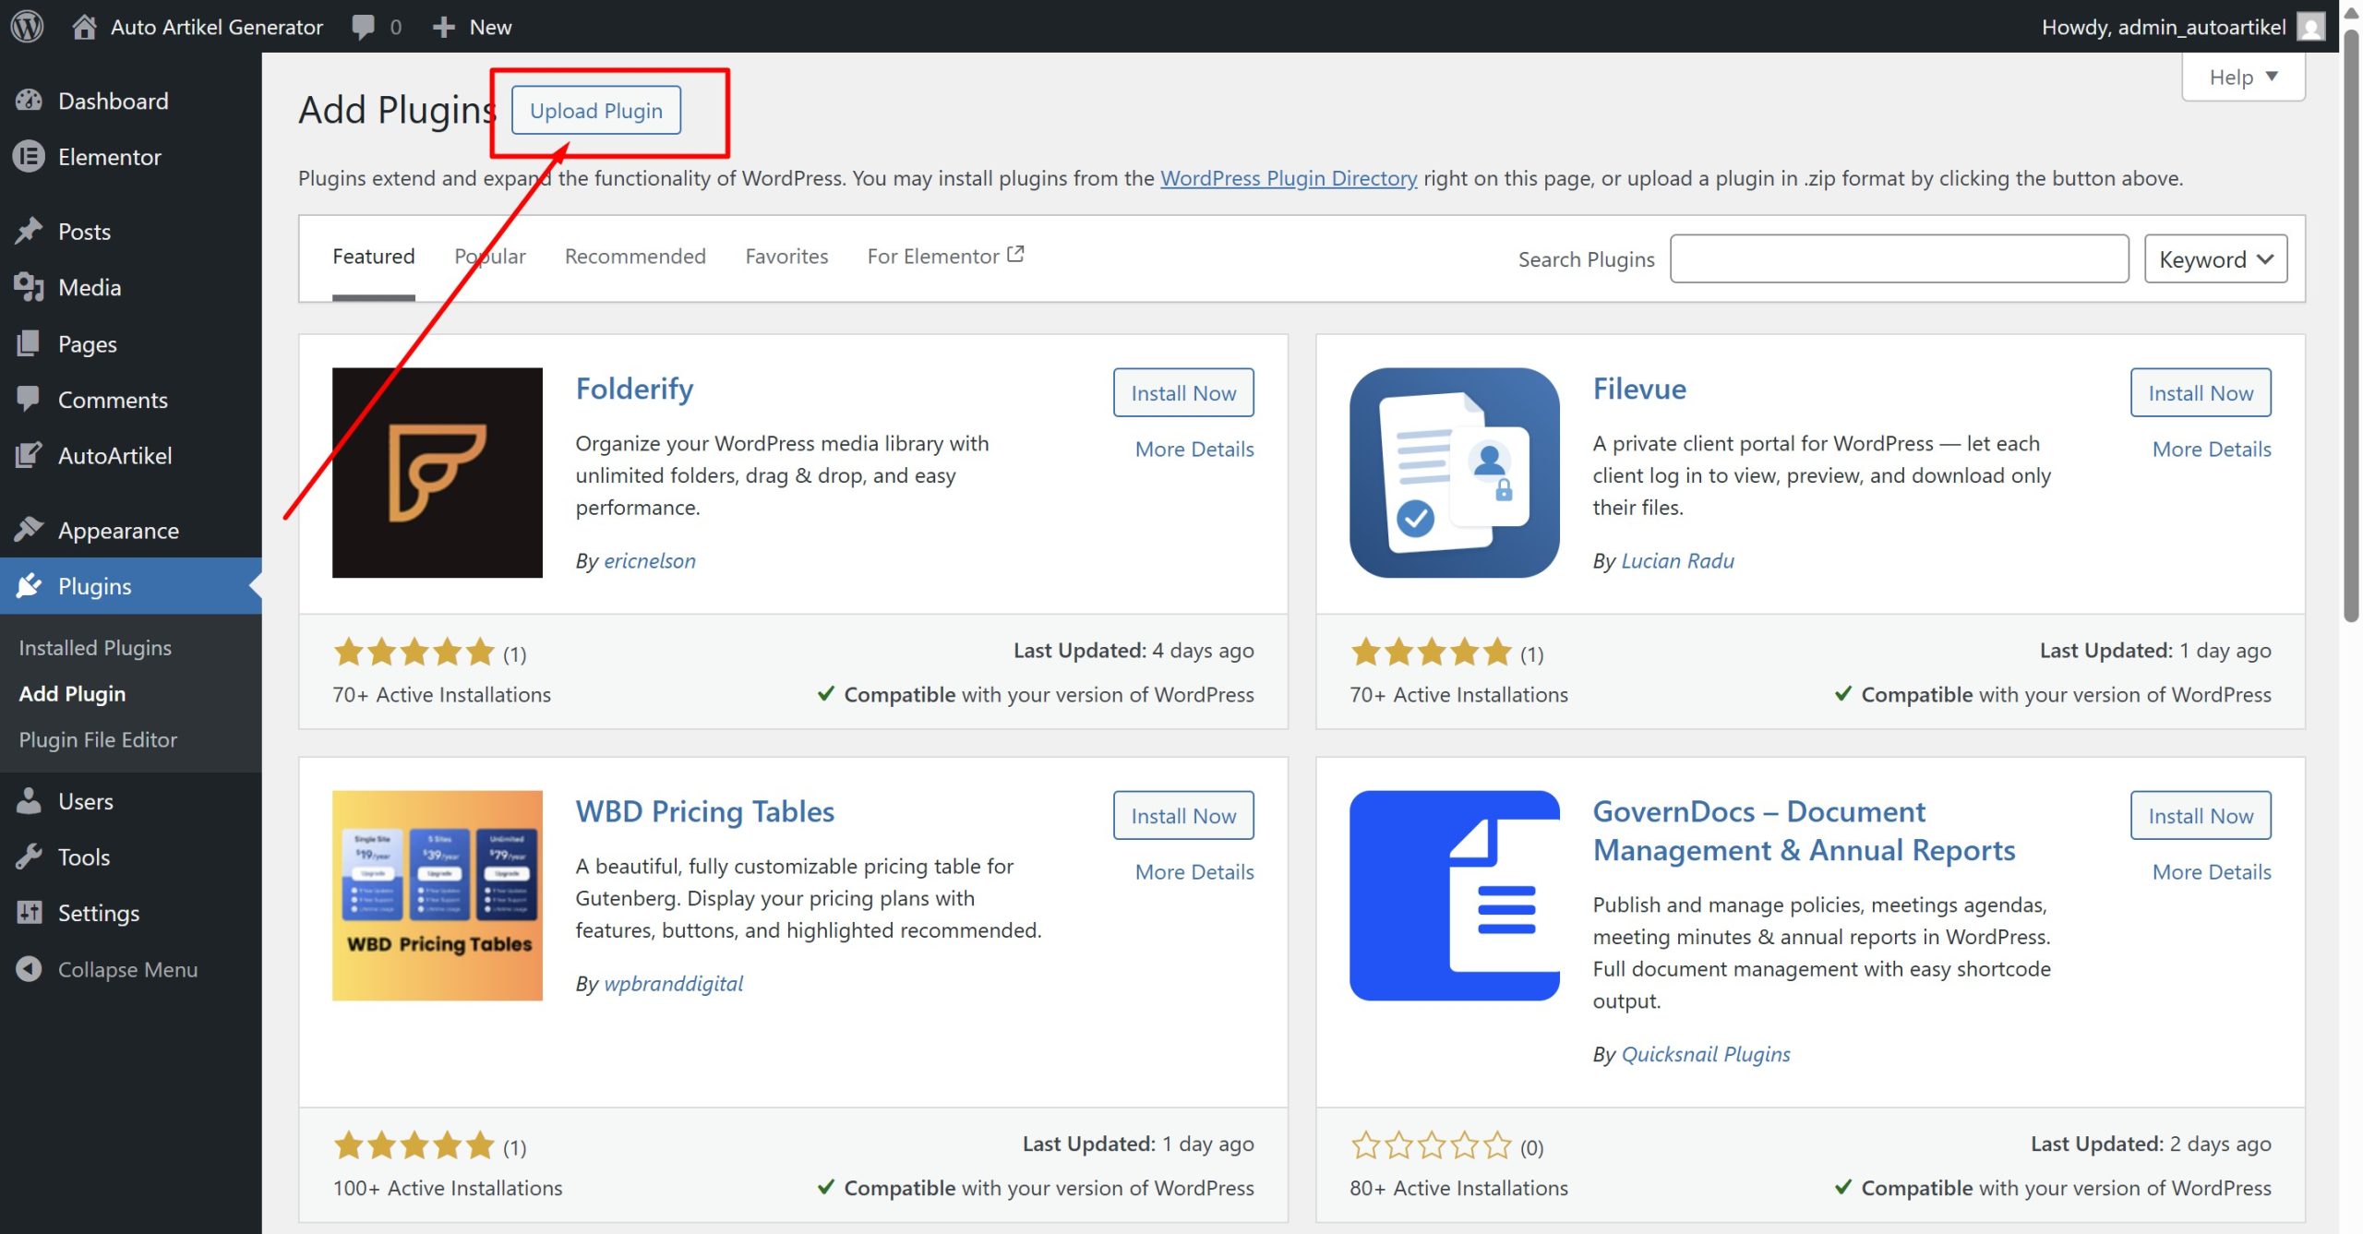Click the Media icon in sidebar
Image resolution: width=2363 pixels, height=1234 pixels.
(x=29, y=287)
